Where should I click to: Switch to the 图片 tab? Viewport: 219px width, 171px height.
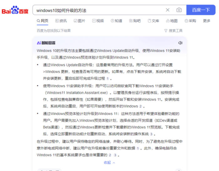(79, 21)
